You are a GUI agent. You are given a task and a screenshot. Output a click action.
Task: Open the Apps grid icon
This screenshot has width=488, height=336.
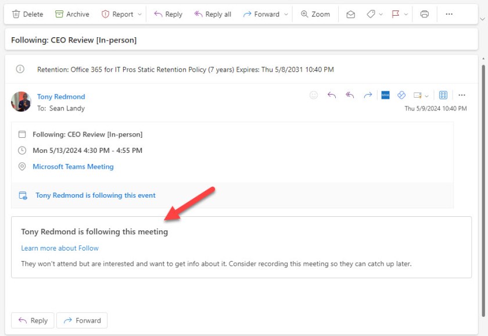(443, 95)
